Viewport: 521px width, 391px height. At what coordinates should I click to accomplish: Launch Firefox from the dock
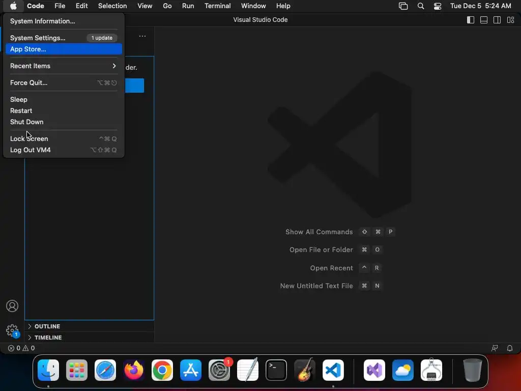(134, 370)
